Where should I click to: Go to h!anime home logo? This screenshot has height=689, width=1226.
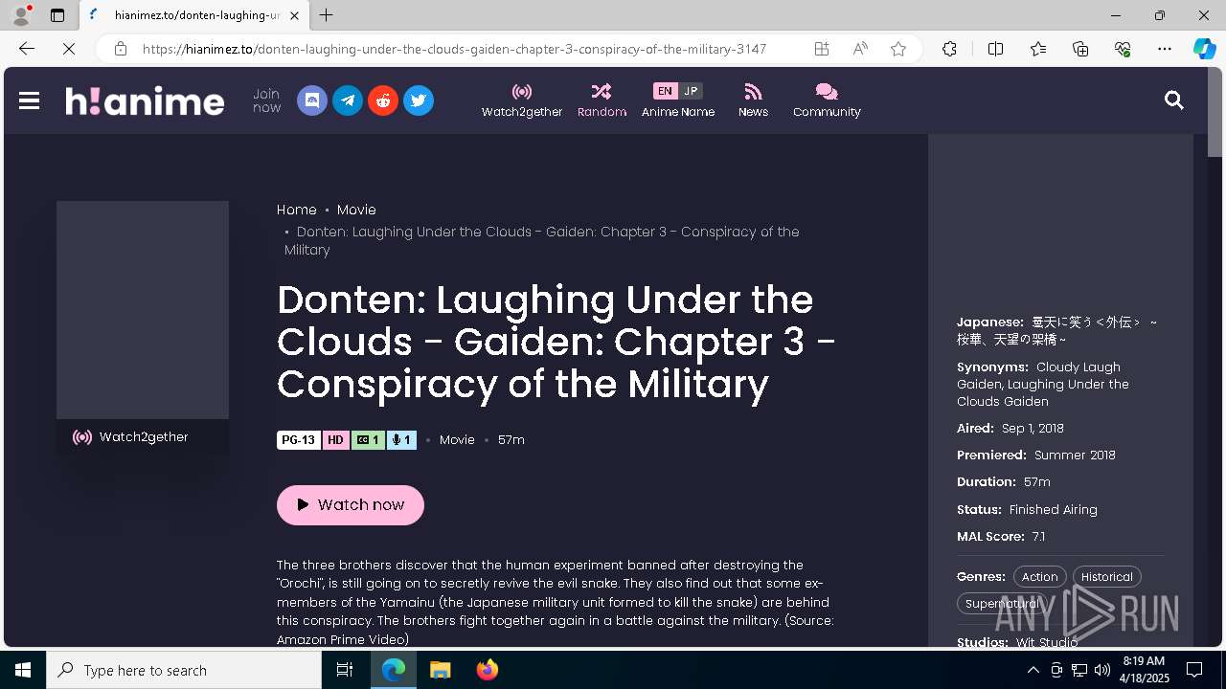point(145,100)
